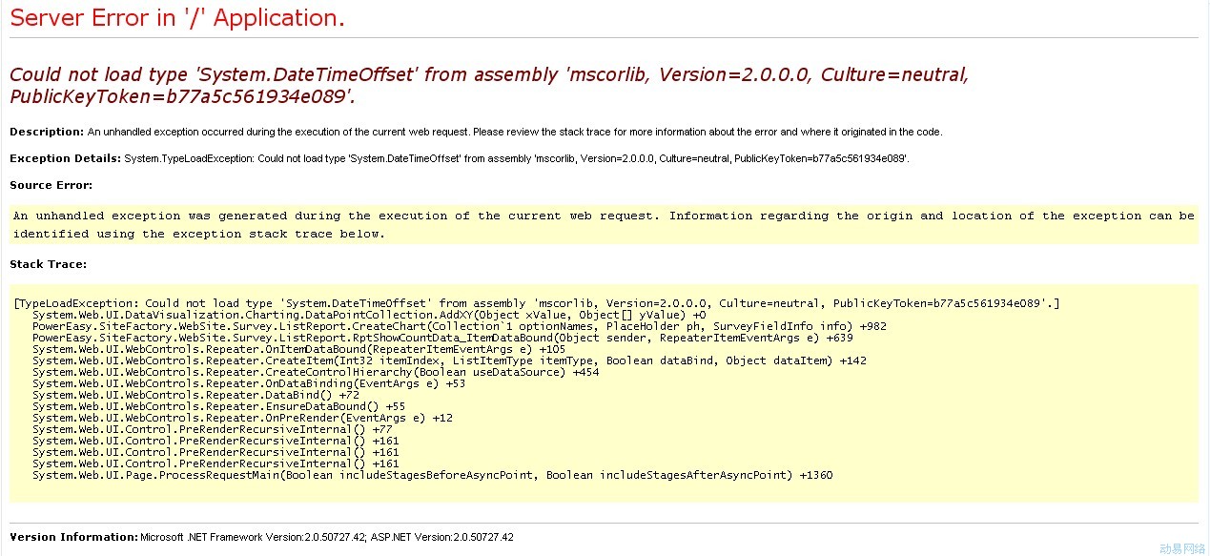Viewport: 1210px width, 556px height.
Task: Click the 'Source Error:' label
Action: (51, 185)
